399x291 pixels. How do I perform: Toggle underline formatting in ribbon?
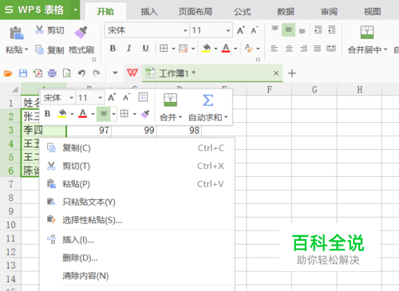[145, 49]
